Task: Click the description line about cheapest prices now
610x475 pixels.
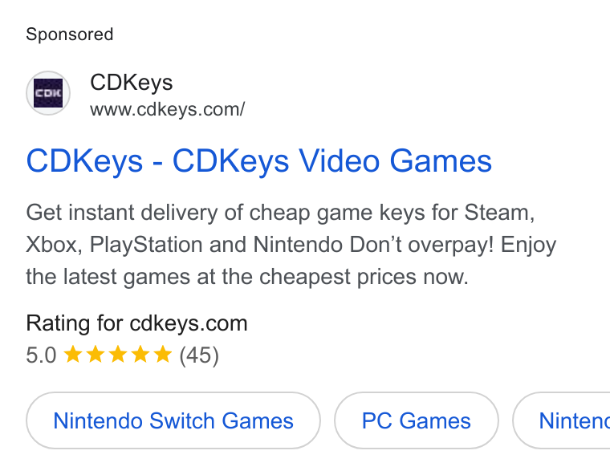Action: click(x=247, y=277)
